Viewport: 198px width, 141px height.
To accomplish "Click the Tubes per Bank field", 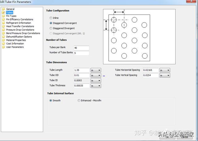I will pos(81,48).
